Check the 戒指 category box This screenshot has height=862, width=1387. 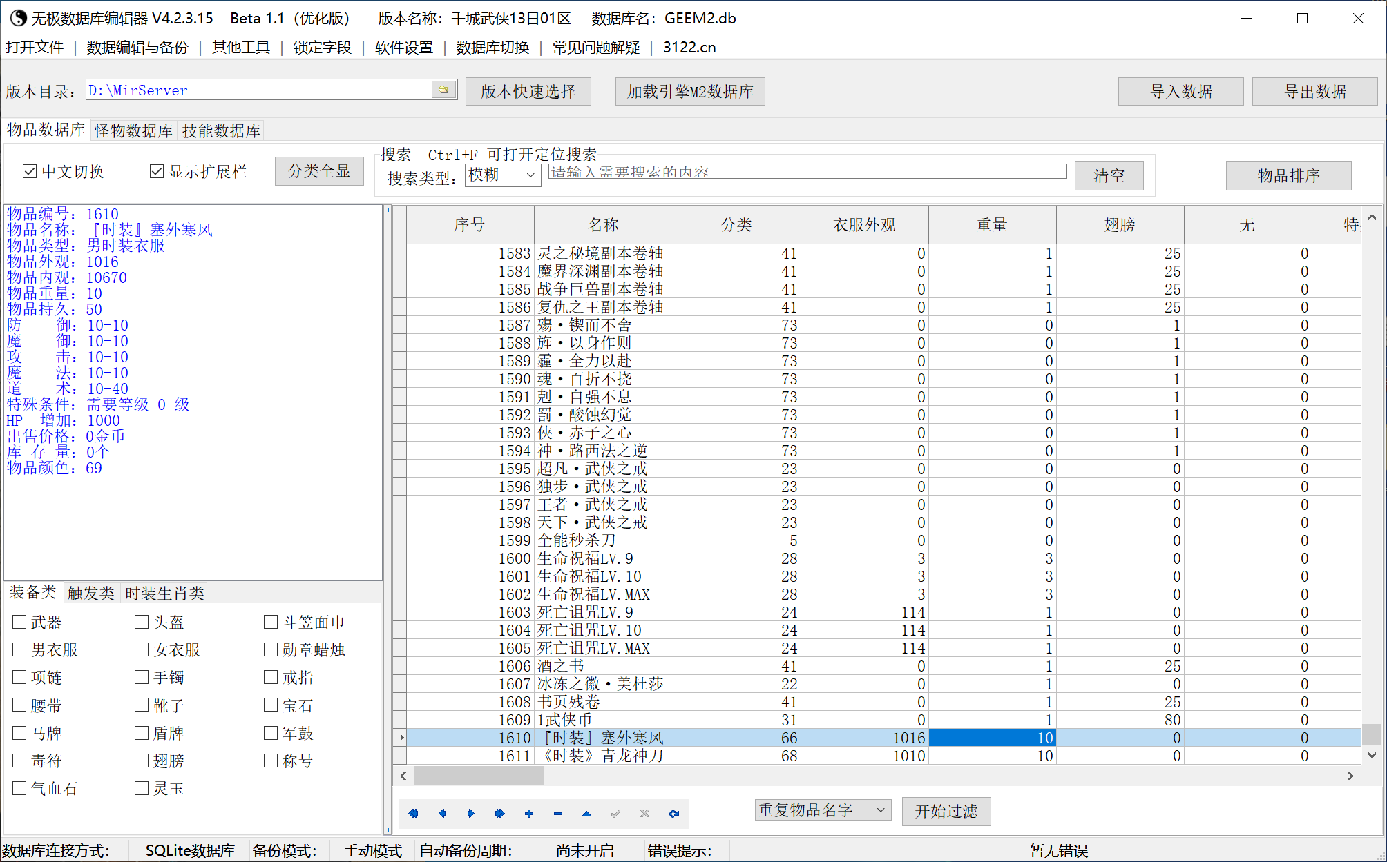(x=271, y=677)
